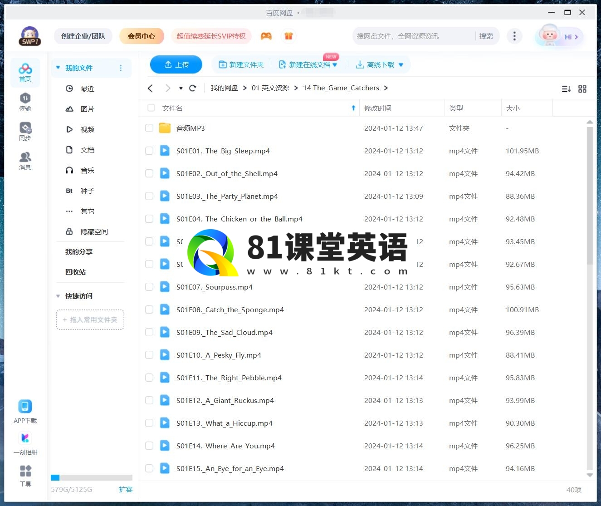
Task: Switch to grid view icon
Action: click(x=582, y=89)
